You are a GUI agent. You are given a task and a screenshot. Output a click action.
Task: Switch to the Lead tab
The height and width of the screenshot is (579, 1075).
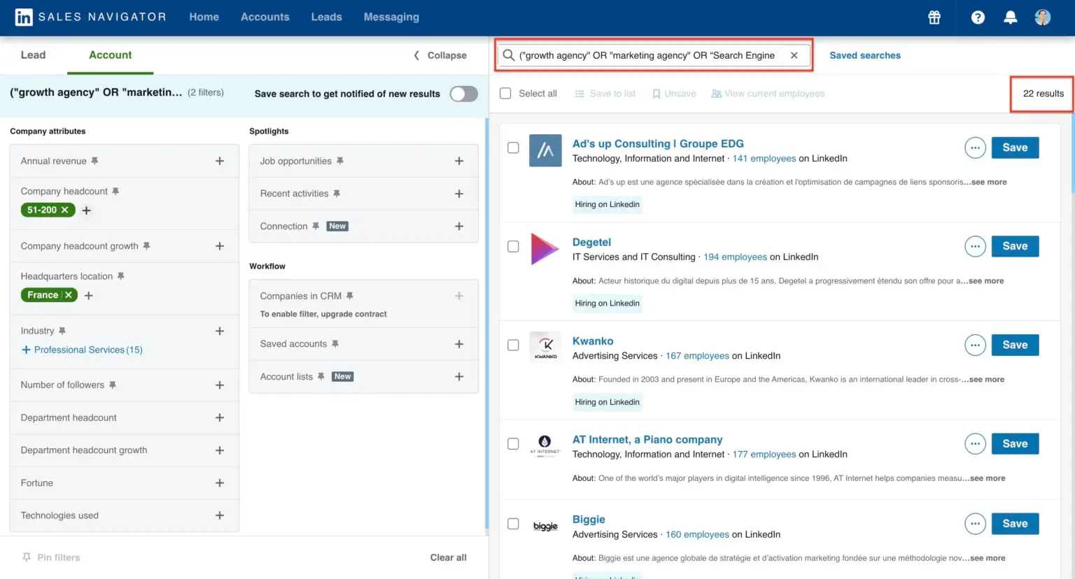point(33,55)
